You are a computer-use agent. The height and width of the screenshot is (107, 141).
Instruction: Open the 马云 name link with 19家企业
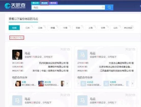93,53
